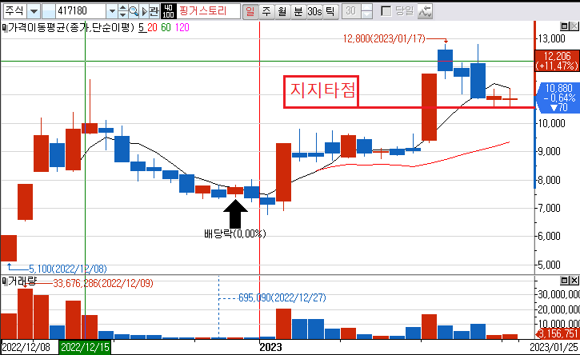Click the interval value field 30

tap(351, 11)
